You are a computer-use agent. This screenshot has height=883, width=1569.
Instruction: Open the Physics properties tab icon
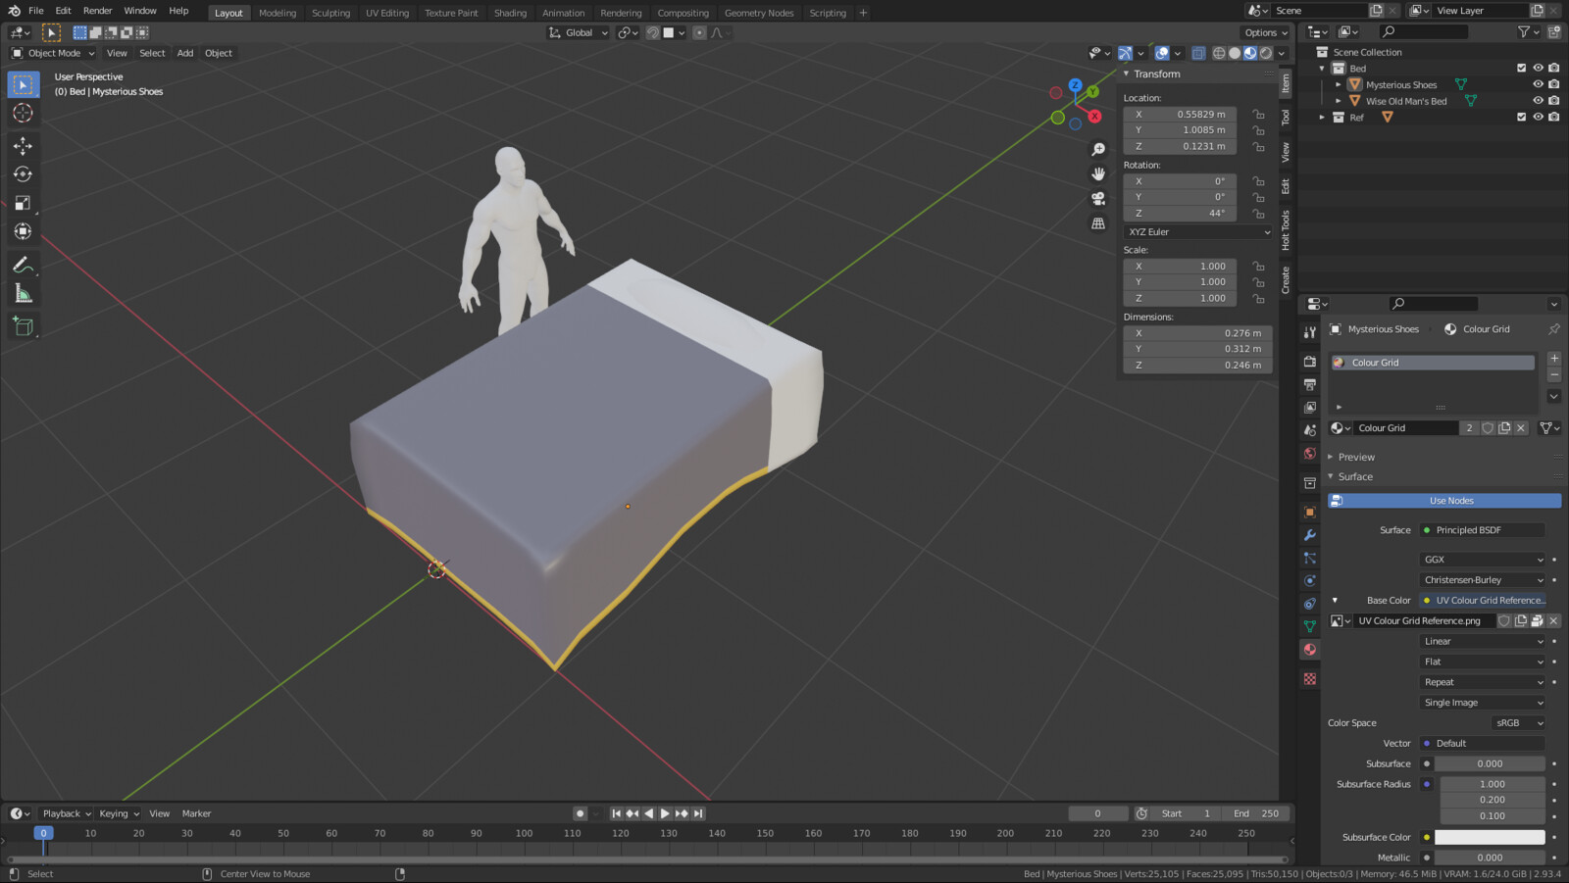click(1310, 580)
